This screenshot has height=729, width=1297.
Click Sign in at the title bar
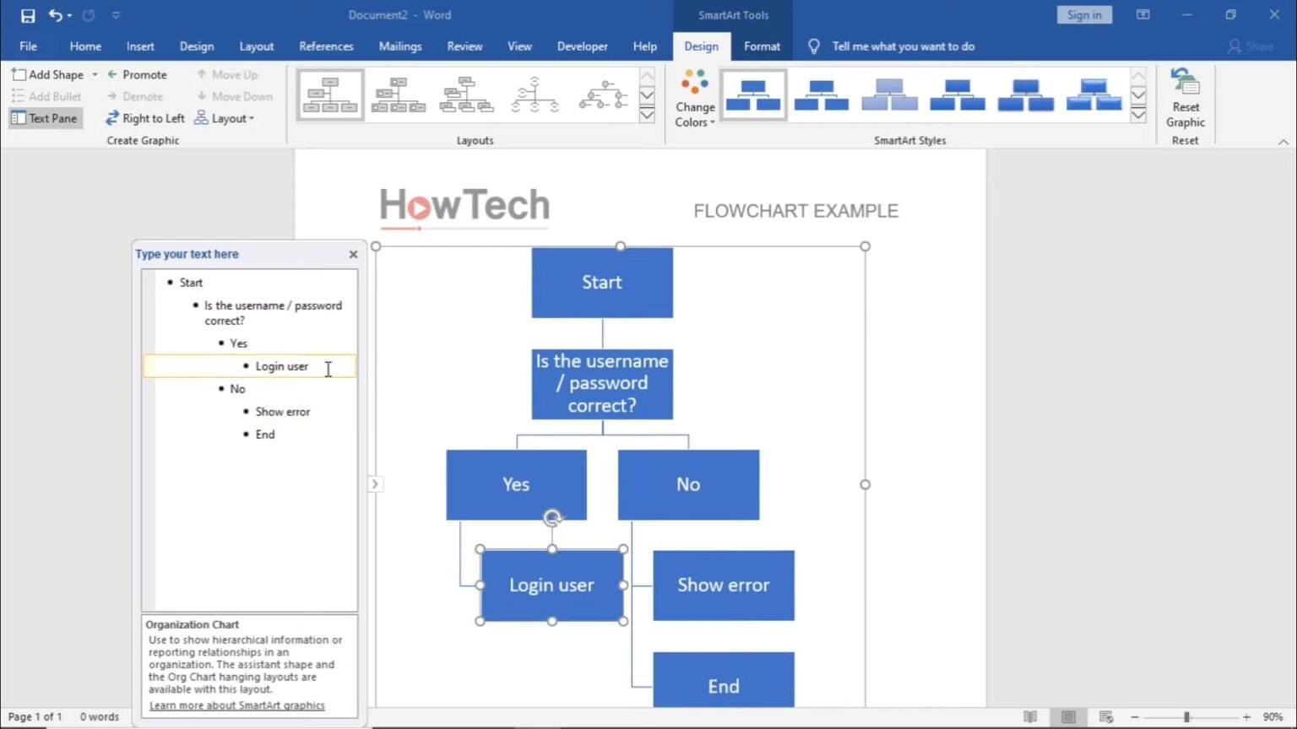1083,14
